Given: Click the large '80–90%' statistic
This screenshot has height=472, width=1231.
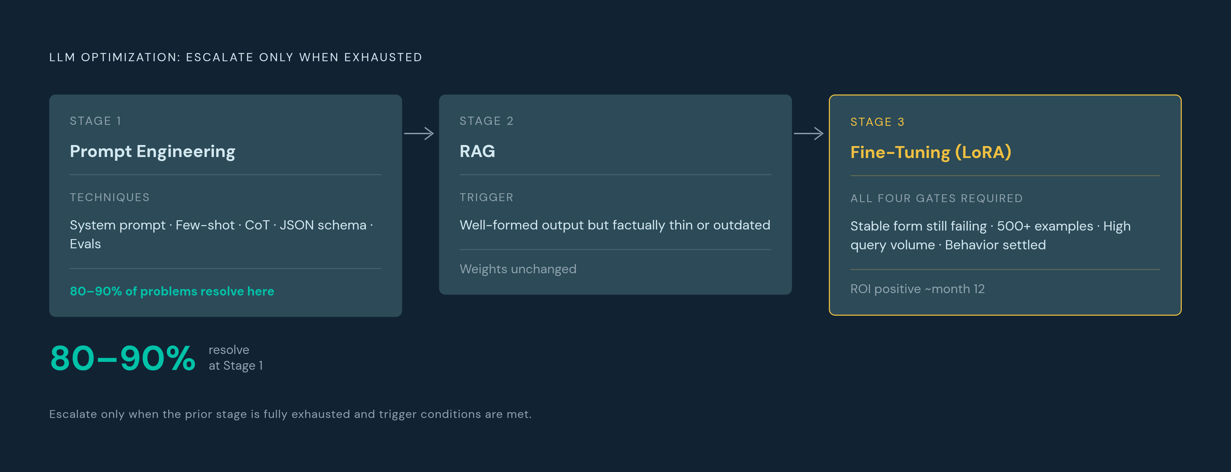Looking at the screenshot, I should [123, 358].
